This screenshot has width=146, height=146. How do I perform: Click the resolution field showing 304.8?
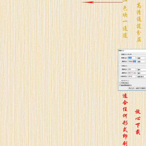pyautogui.click(x=132, y=76)
